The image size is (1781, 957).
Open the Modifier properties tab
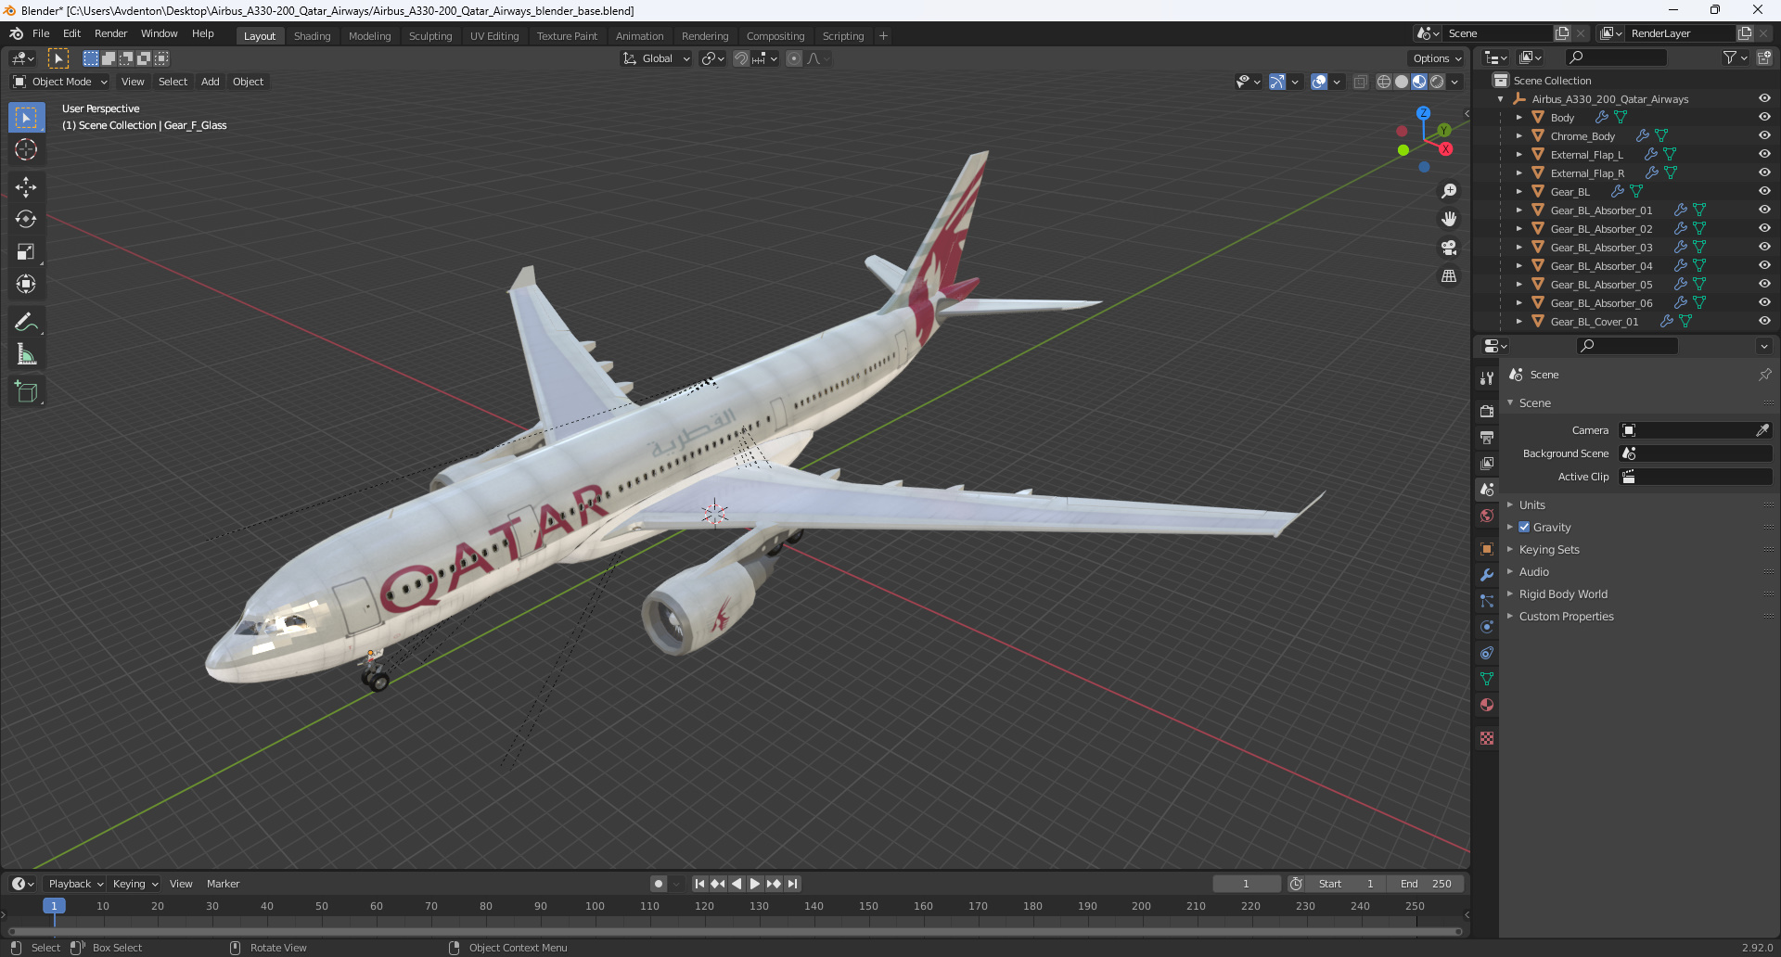point(1487,575)
